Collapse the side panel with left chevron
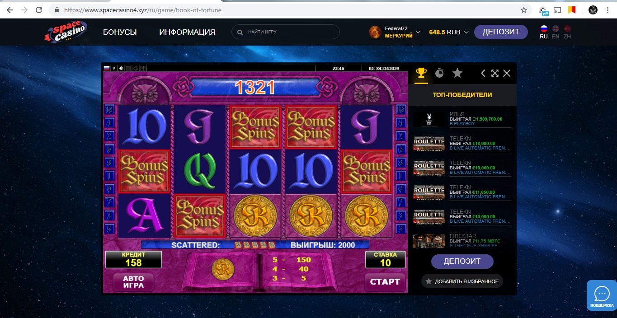Viewport: 617px width, 318px height. [x=483, y=73]
